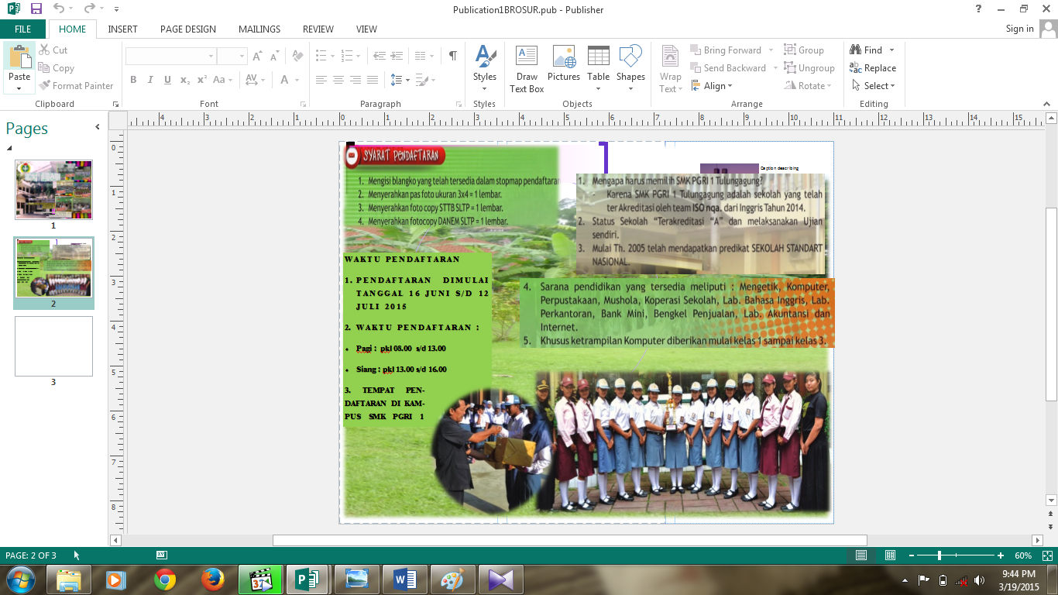This screenshot has height=595, width=1058.
Task: Open the font color picker
Action: (290, 80)
